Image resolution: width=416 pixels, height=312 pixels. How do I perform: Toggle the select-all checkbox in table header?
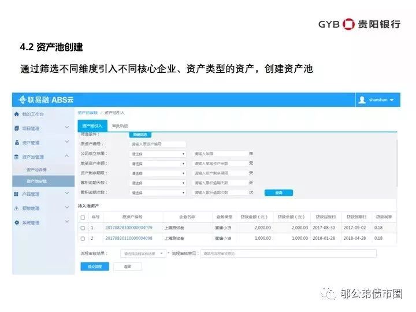coord(83,217)
